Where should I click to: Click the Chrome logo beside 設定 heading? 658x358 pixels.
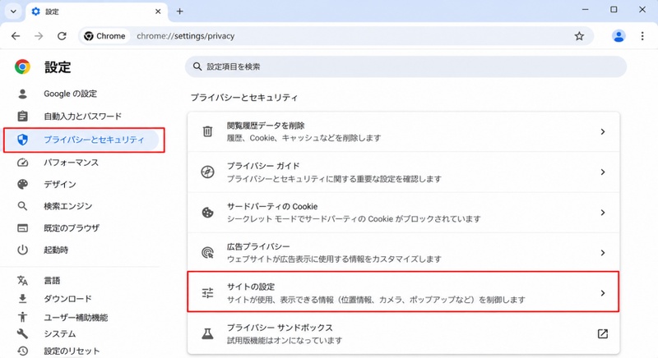tap(23, 67)
